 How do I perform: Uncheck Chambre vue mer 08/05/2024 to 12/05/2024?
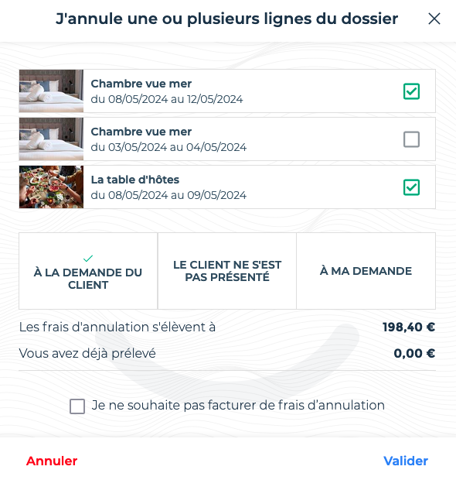coord(411,91)
